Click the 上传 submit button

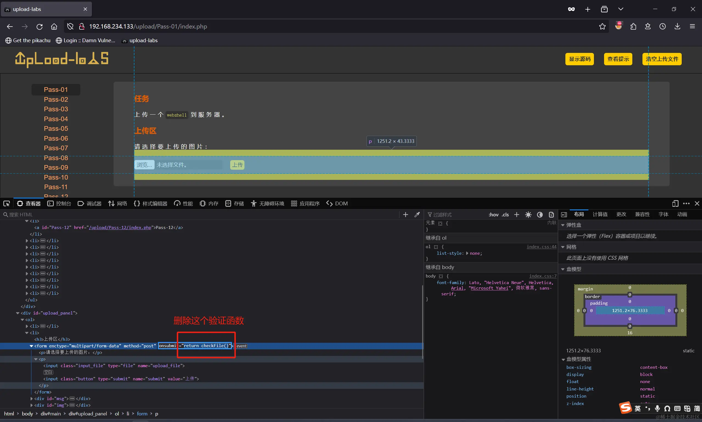[237, 165]
